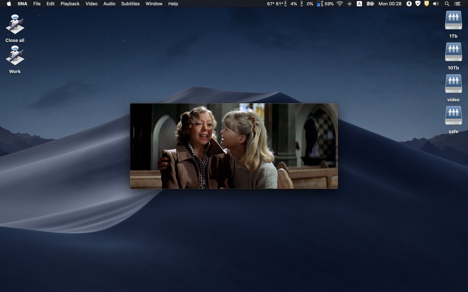Open the Apple menu
This screenshot has height=292, width=468.
[9, 4]
